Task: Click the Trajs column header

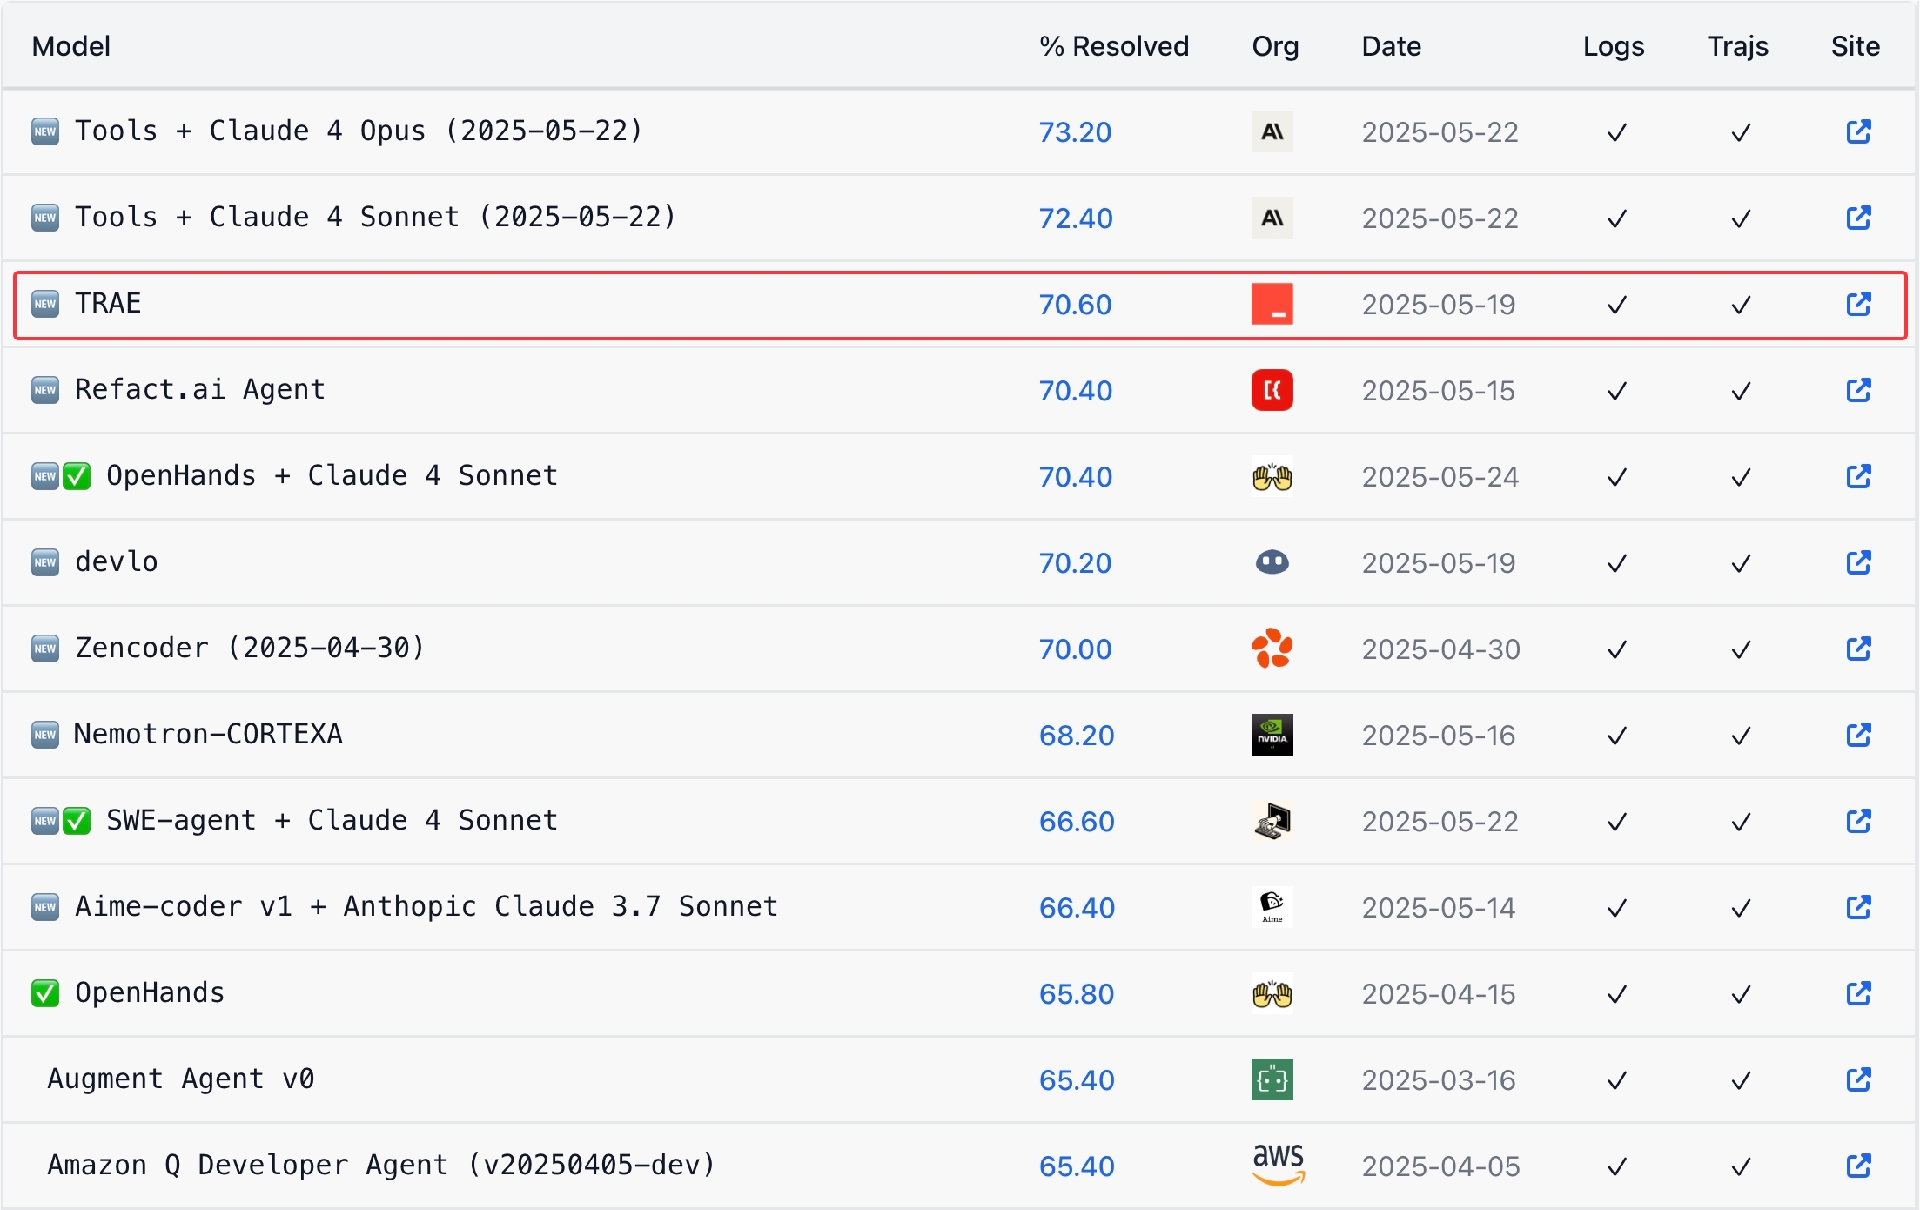Action: tap(1737, 46)
